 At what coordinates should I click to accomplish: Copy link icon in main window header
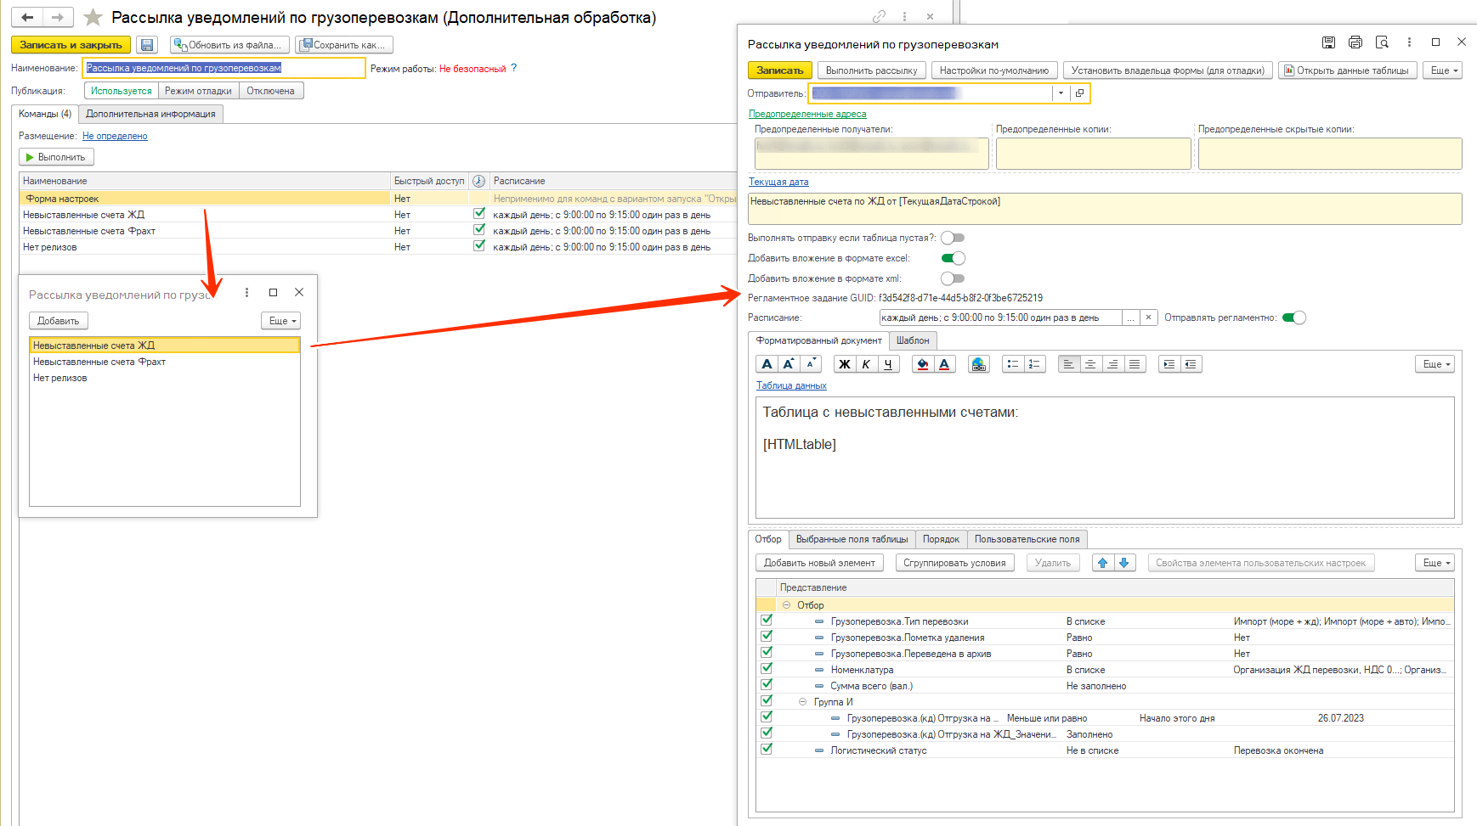[879, 16]
